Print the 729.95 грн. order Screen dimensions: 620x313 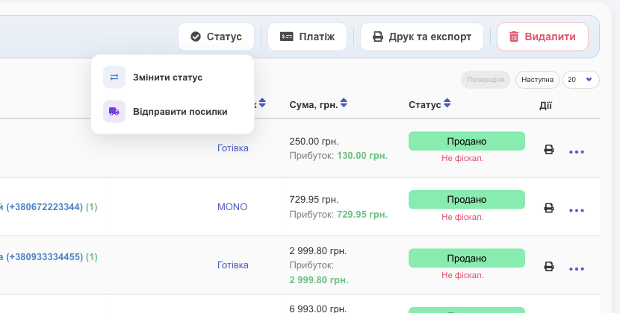click(x=549, y=208)
